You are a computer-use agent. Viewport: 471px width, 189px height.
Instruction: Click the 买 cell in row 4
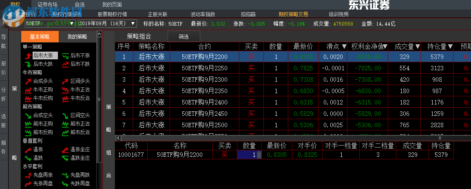pos(252,91)
